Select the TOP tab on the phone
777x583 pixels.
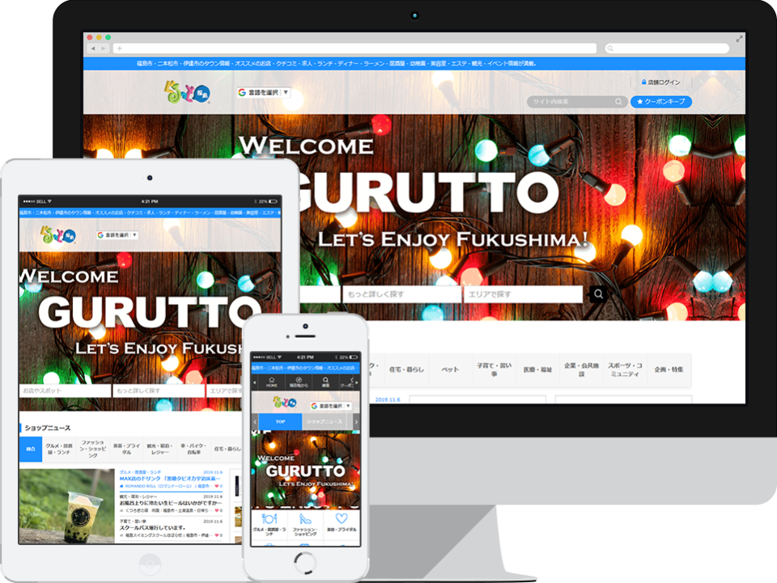(x=281, y=421)
